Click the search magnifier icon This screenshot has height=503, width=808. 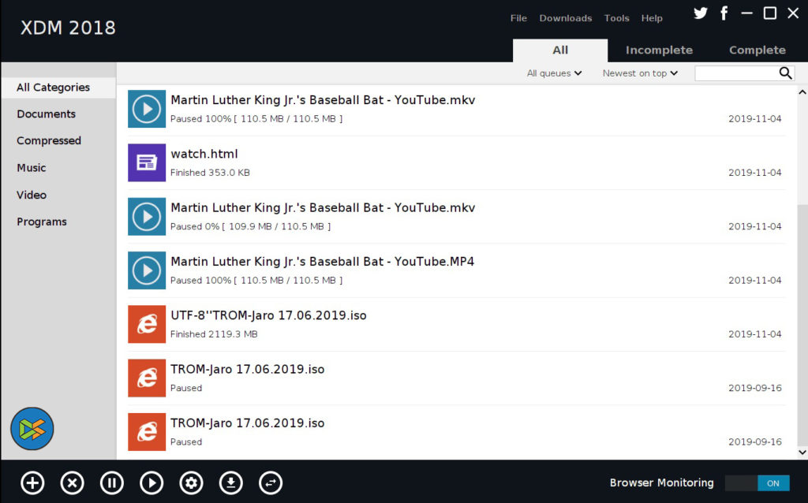click(x=785, y=73)
